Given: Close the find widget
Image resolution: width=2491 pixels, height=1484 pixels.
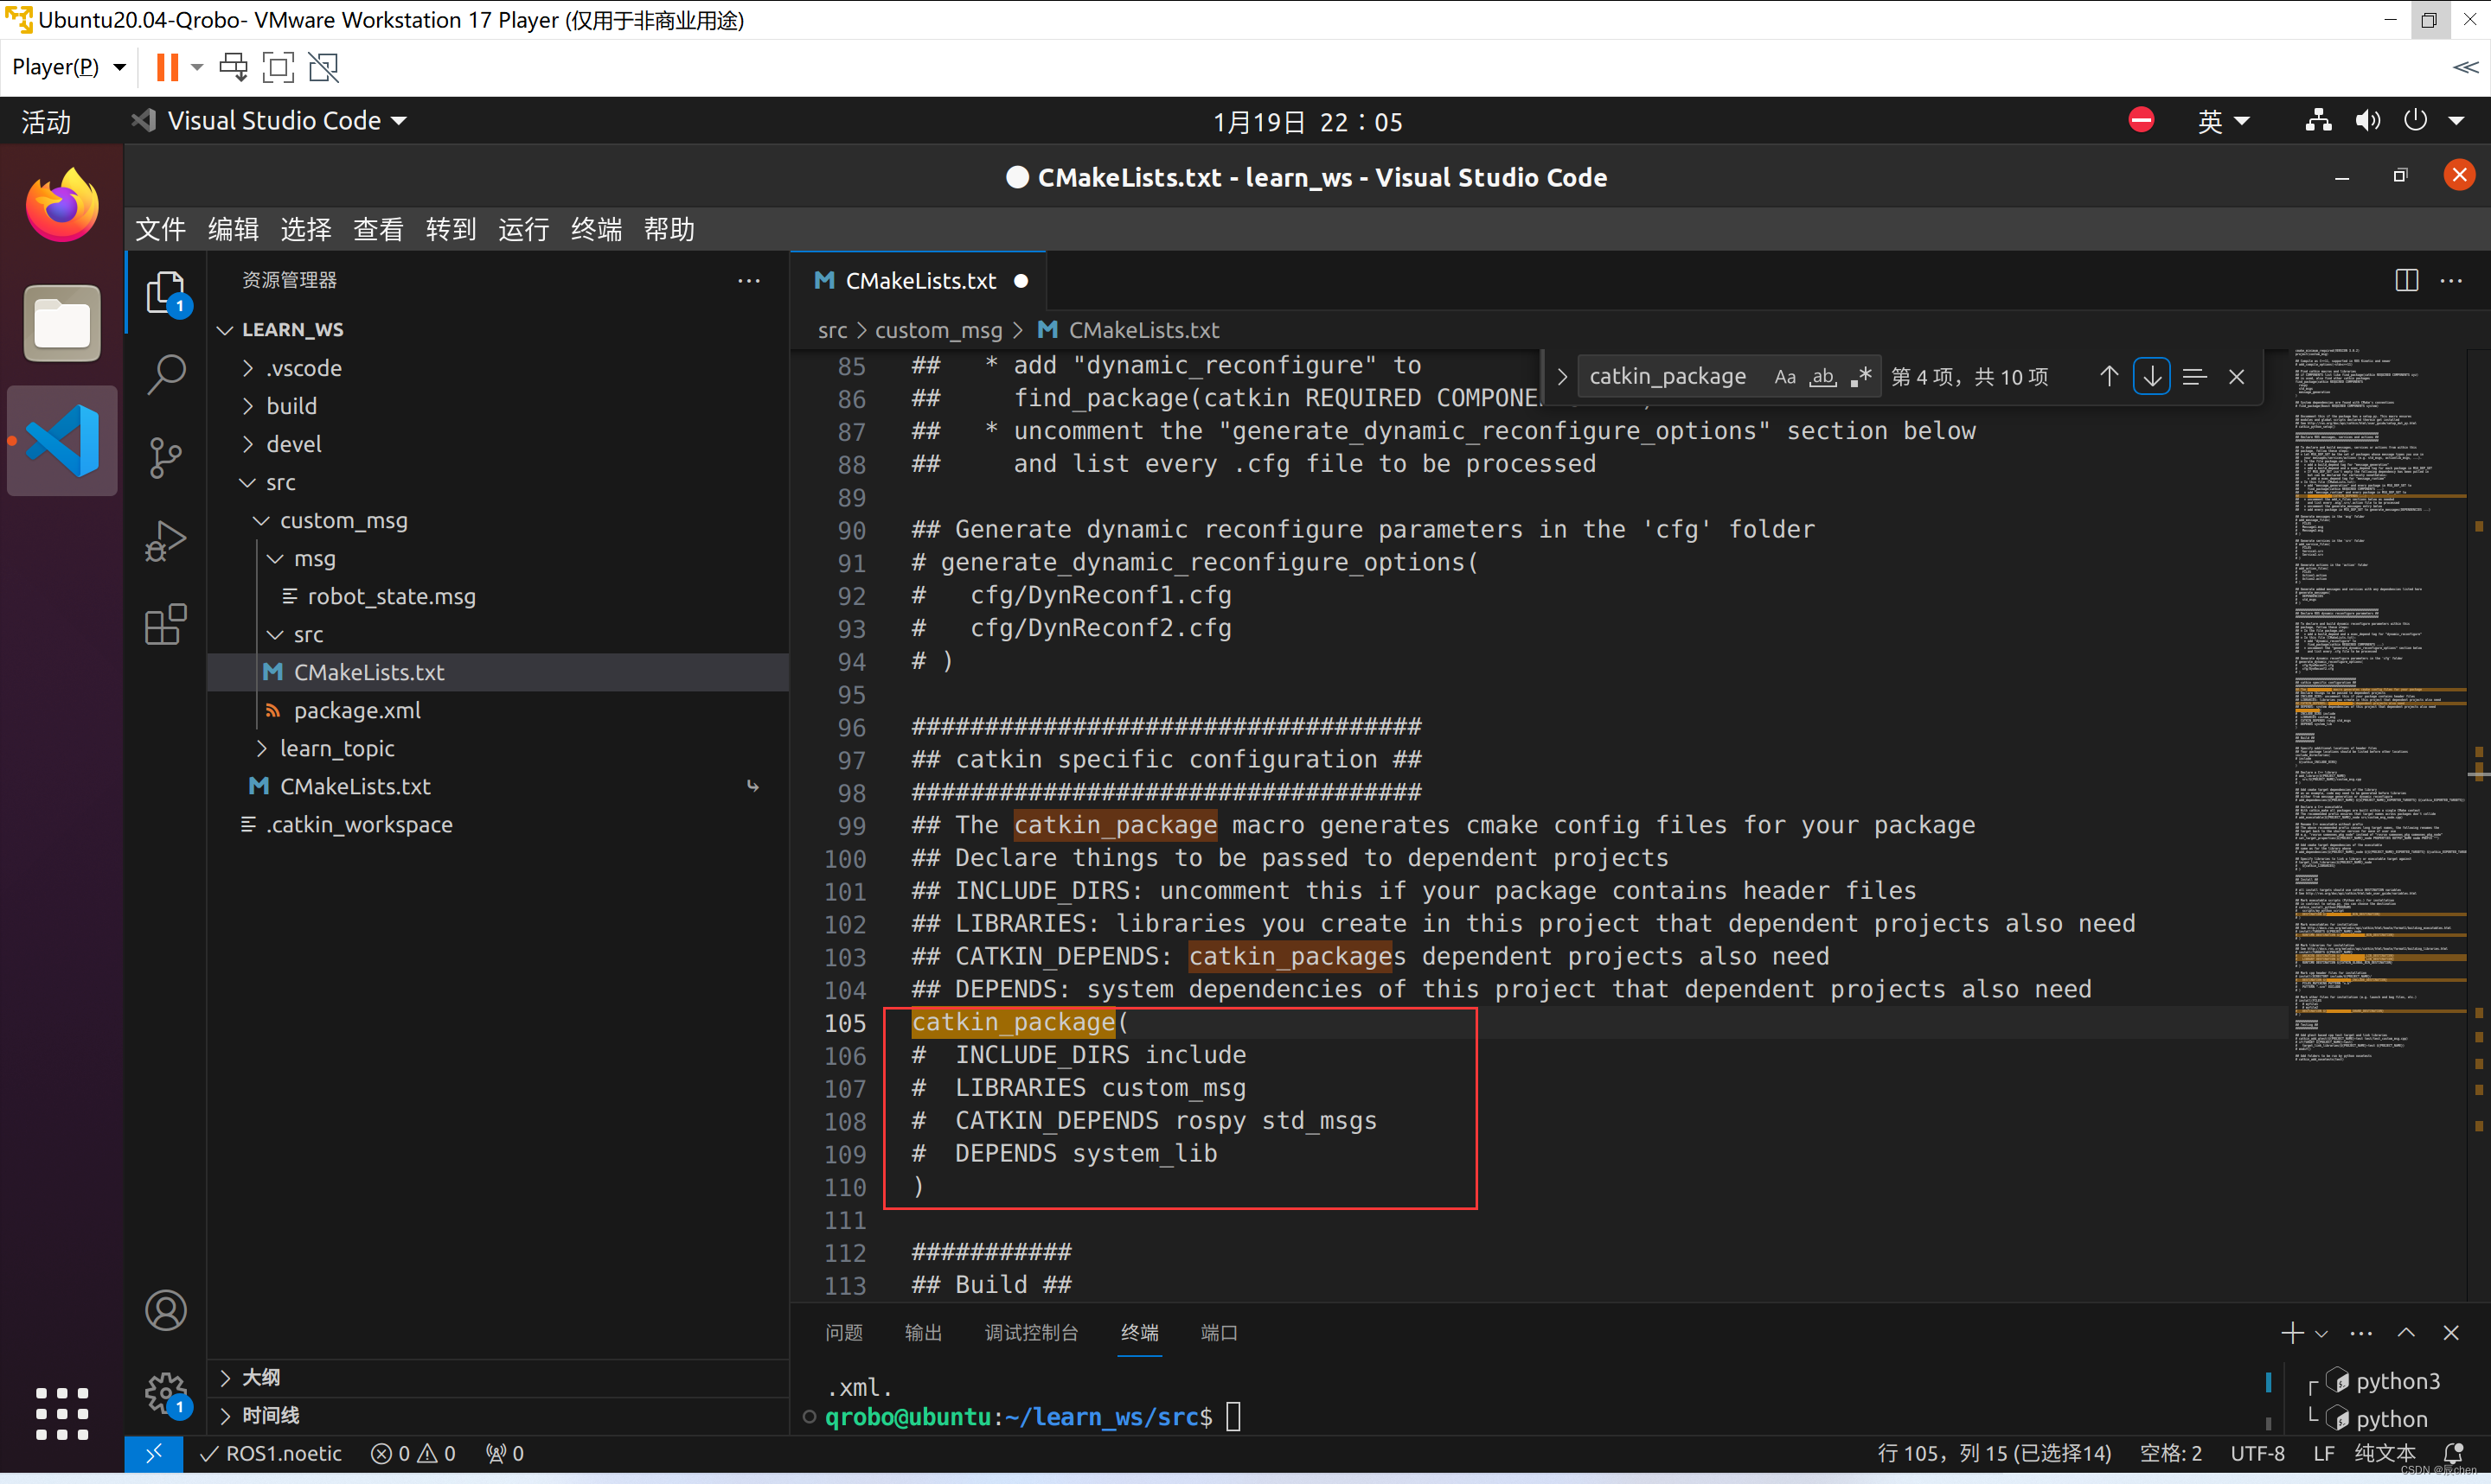Looking at the screenshot, I should pyautogui.click(x=2237, y=377).
